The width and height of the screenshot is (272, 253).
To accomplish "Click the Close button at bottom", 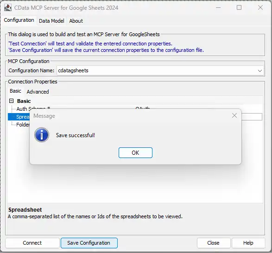I will [x=214, y=243].
